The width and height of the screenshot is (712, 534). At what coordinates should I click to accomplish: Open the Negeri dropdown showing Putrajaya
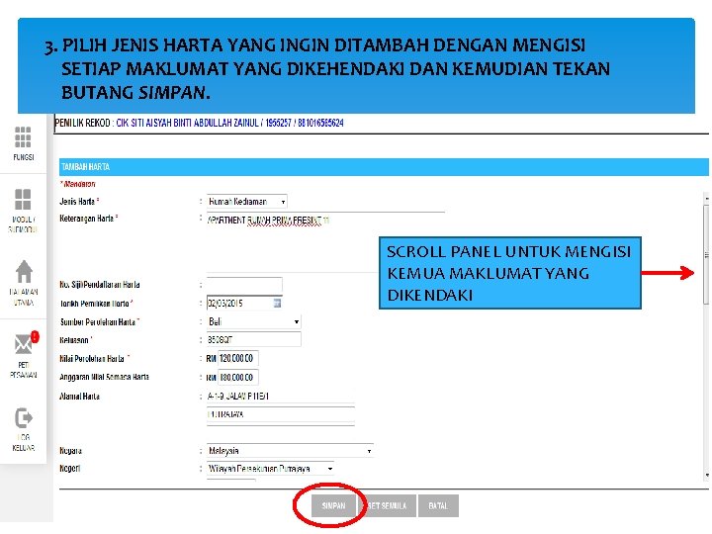[271, 468]
